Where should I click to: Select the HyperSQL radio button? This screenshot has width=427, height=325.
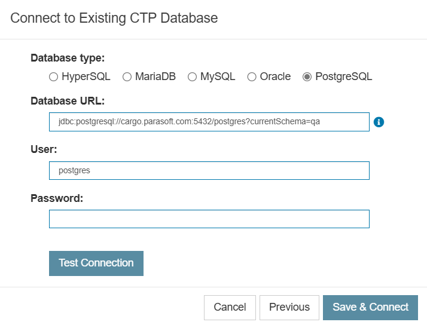tap(53, 77)
